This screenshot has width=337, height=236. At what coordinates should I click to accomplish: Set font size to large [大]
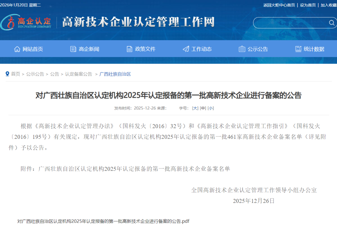tap(195, 108)
